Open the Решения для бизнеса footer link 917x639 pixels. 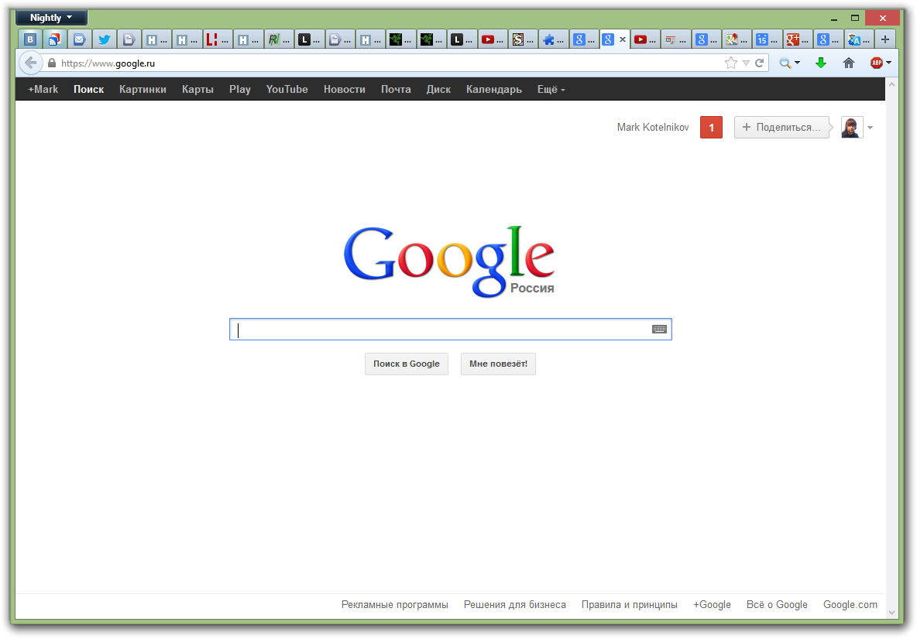(514, 604)
